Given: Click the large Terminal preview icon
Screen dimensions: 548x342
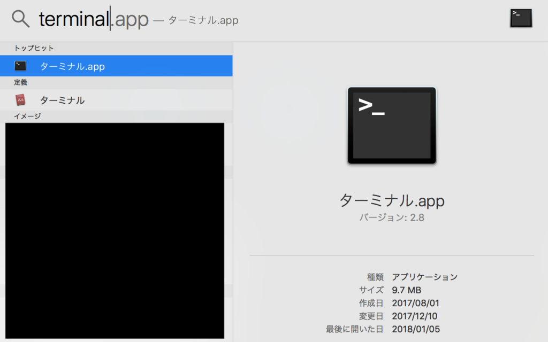Looking at the screenshot, I should point(392,125).
